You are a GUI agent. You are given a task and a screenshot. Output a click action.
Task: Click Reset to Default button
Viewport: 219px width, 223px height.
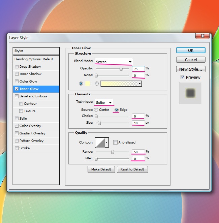132,169
